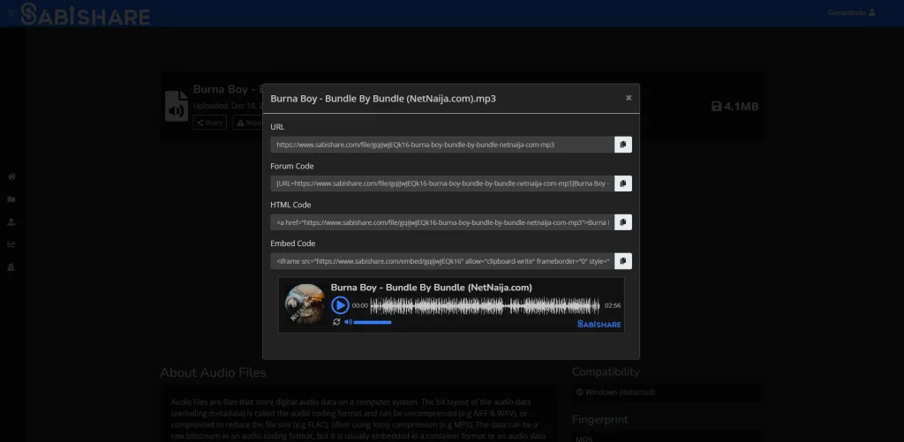Viewport: 904px width, 442px height.
Task: Open the folder icon in sidebar
Action: tap(11, 199)
